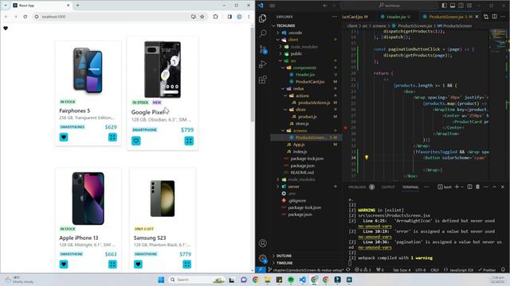The image size is (510, 286).
Task: Add a new terminal with plus icon
Action: pyautogui.click(x=457, y=187)
